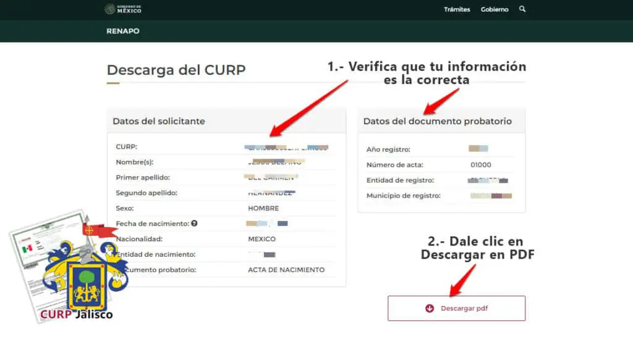The image size is (633, 337).
Task: Click the Sexo: label
Action: [x=124, y=208]
